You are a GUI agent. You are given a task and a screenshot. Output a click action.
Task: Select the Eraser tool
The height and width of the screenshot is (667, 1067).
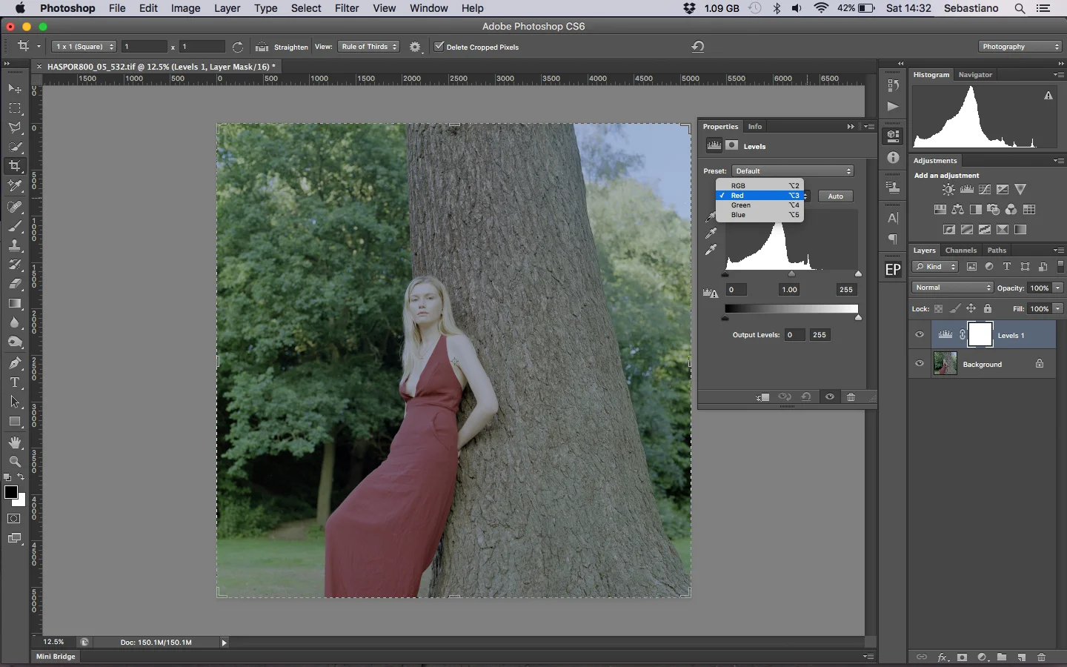coord(15,285)
